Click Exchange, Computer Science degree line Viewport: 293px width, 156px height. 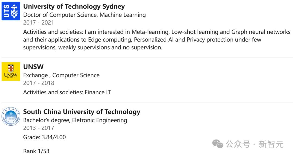coord(61,75)
